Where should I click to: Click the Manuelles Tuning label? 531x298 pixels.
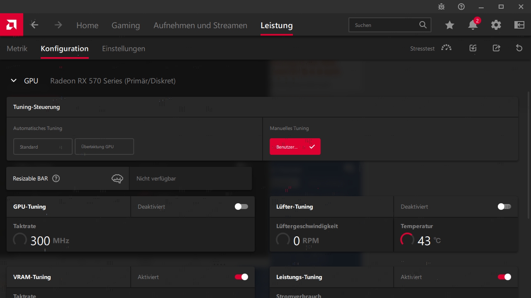tap(289, 128)
